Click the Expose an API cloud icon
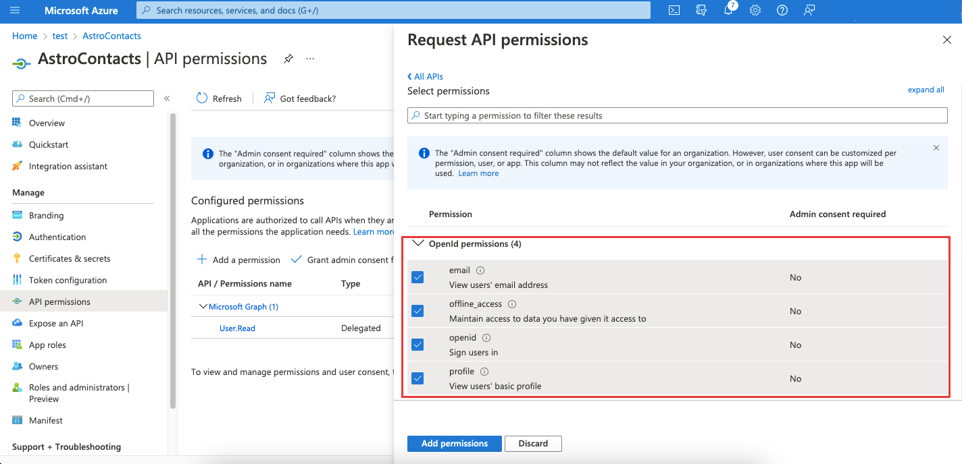Screen dimensions: 962x464 click(17, 323)
